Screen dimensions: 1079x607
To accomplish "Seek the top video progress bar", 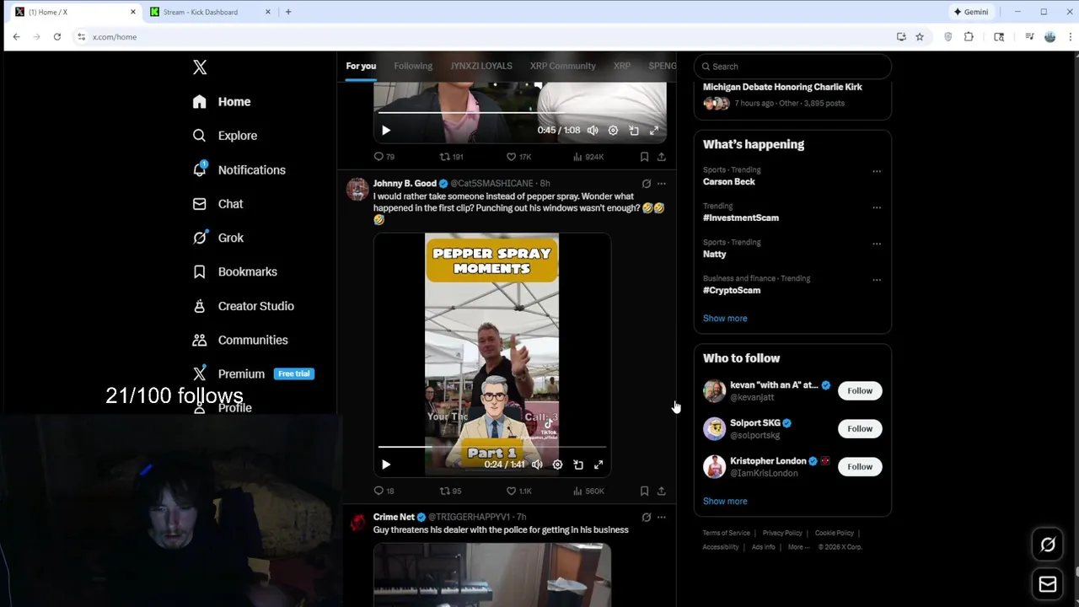I will coord(520,112).
